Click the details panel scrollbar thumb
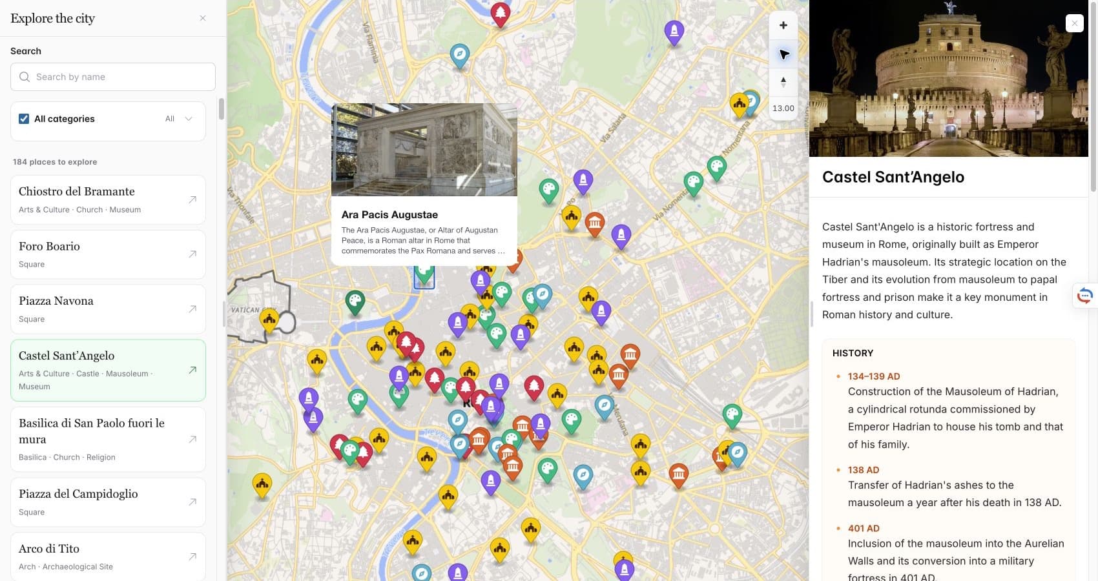 (1093, 97)
